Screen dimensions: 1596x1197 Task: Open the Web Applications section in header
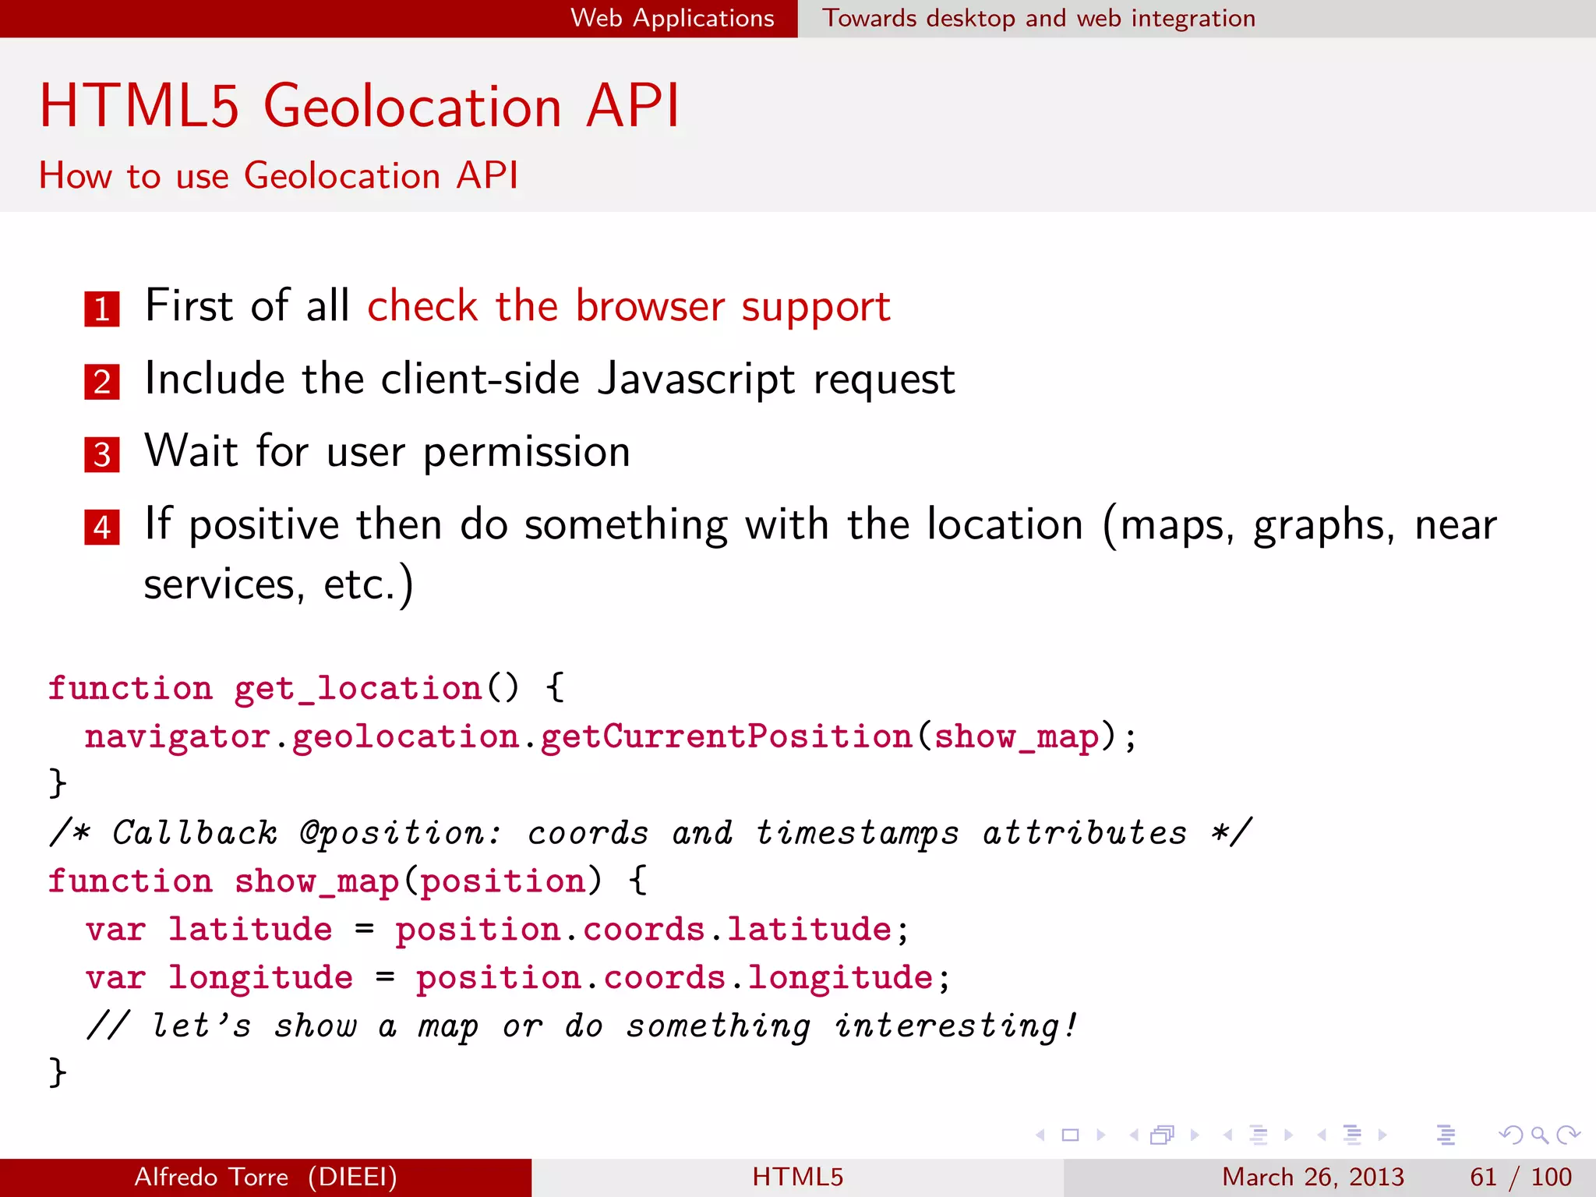point(673,18)
